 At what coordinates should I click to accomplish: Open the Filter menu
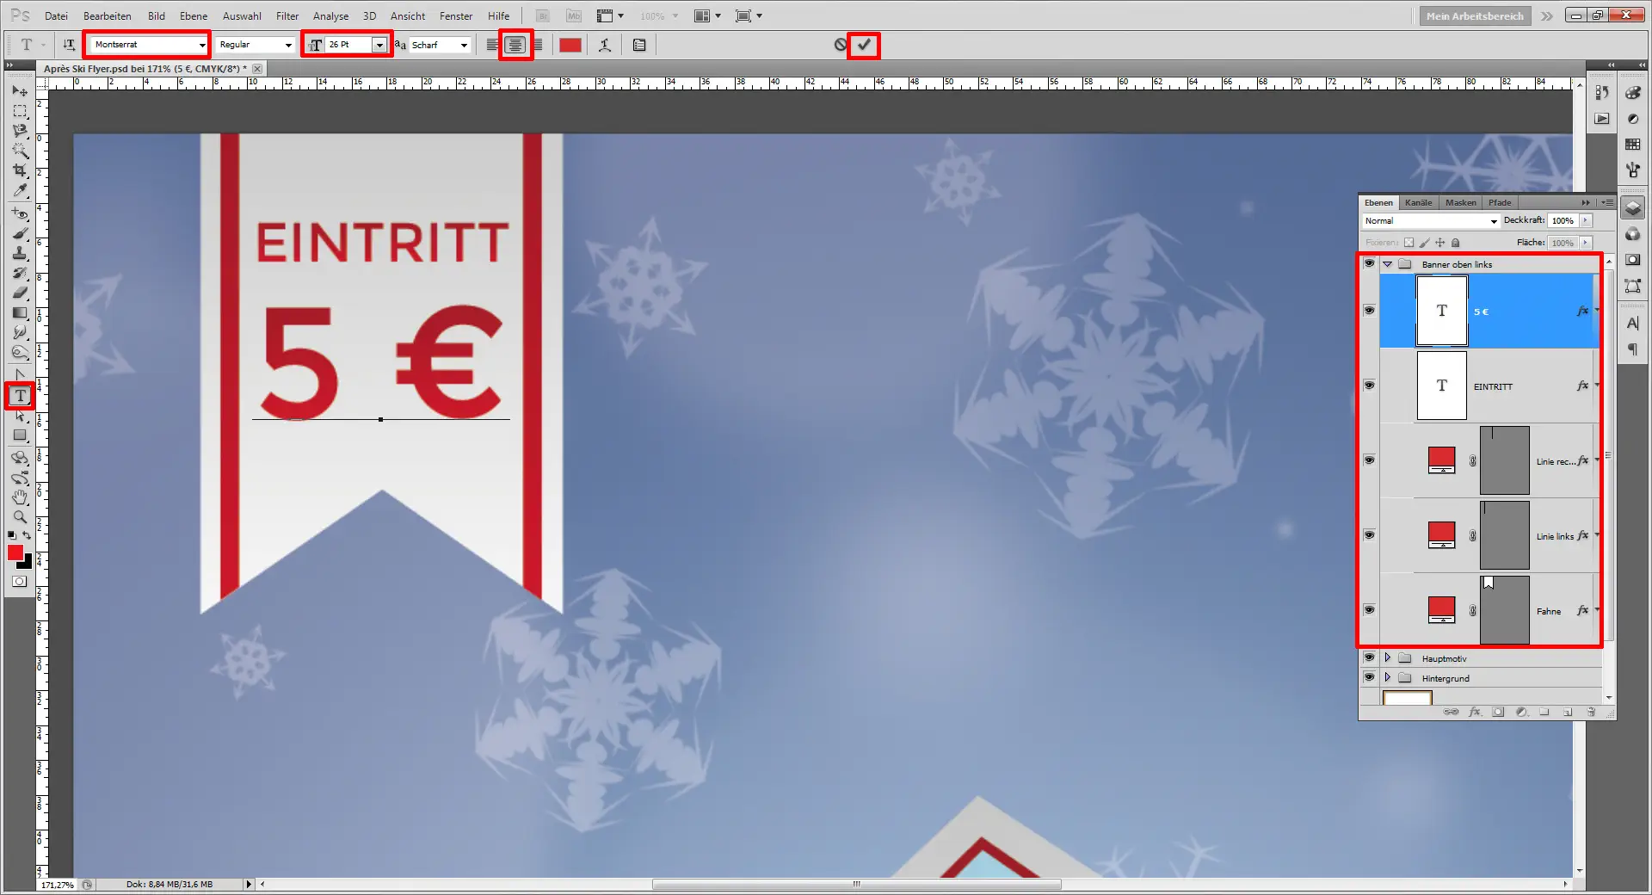click(x=287, y=15)
